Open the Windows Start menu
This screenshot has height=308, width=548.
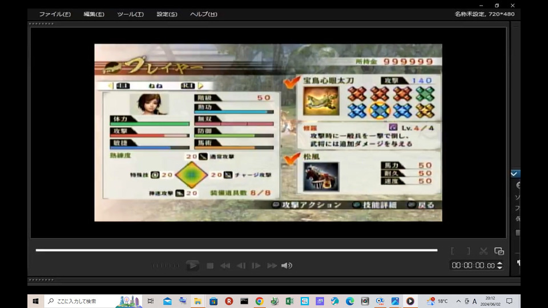click(x=35, y=301)
